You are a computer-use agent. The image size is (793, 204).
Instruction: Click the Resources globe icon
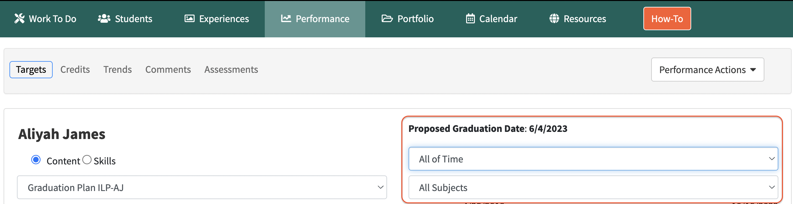tap(554, 19)
